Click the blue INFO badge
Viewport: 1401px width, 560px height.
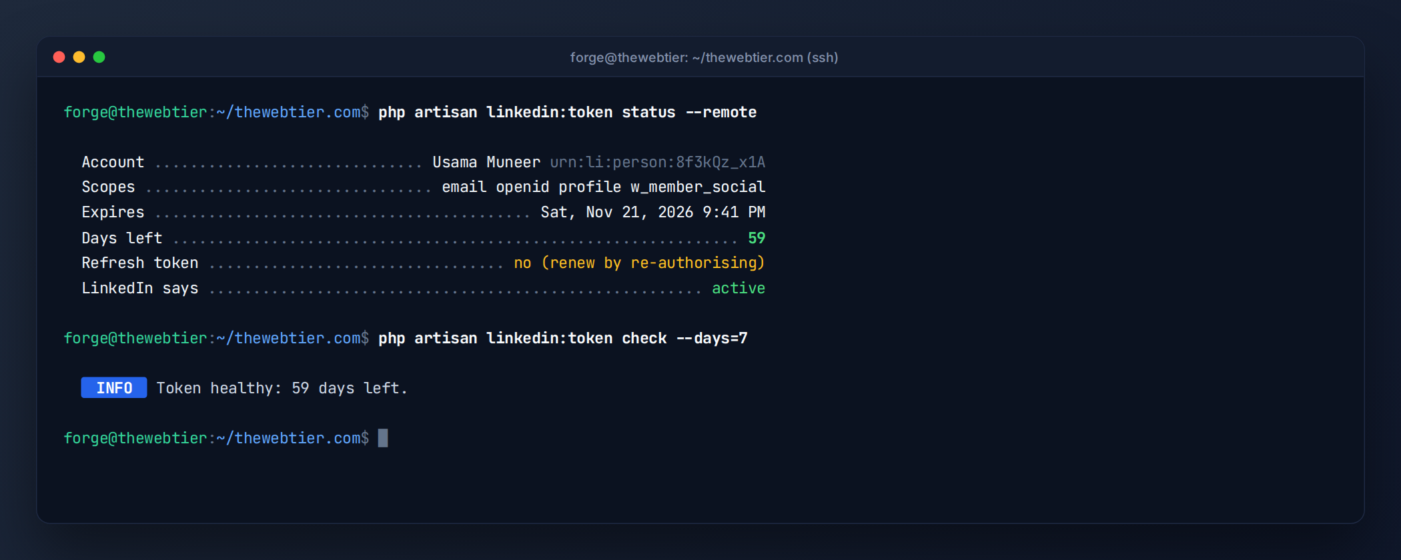pyautogui.click(x=114, y=388)
